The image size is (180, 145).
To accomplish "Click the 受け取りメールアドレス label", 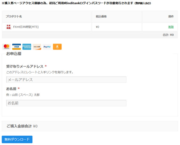I will (25, 66).
